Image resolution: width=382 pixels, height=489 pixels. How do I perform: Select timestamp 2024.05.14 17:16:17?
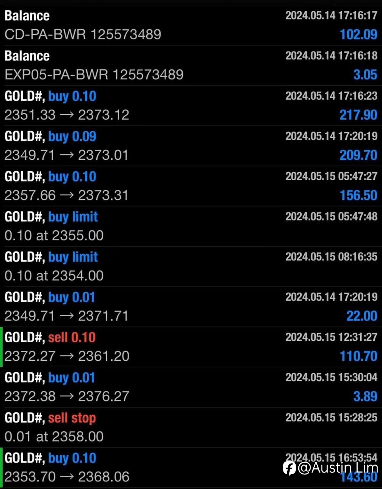(331, 15)
